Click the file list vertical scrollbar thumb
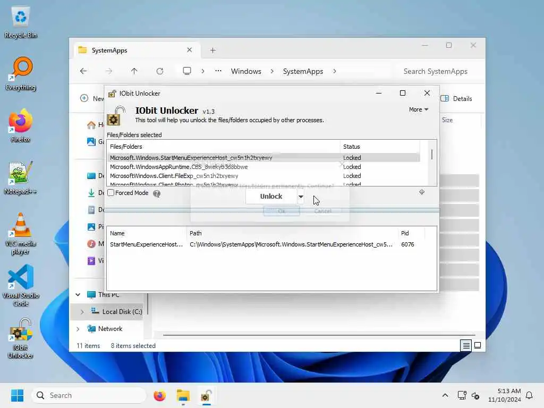The height and width of the screenshot is (408, 544). [432, 154]
